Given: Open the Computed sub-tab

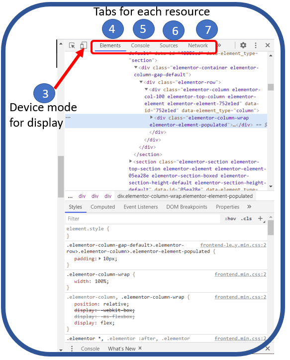Looking at the screenshot, I should pos(102,207).
